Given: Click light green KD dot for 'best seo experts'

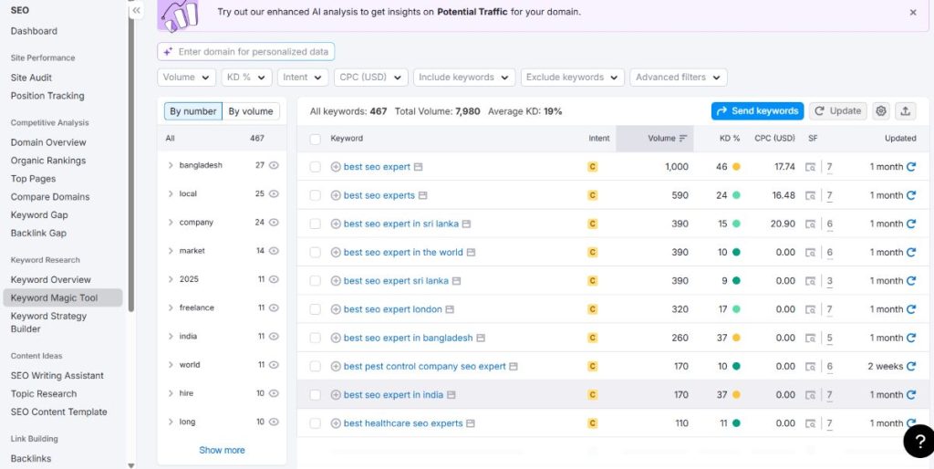Looking at the screenshot, I should [736, 195].
